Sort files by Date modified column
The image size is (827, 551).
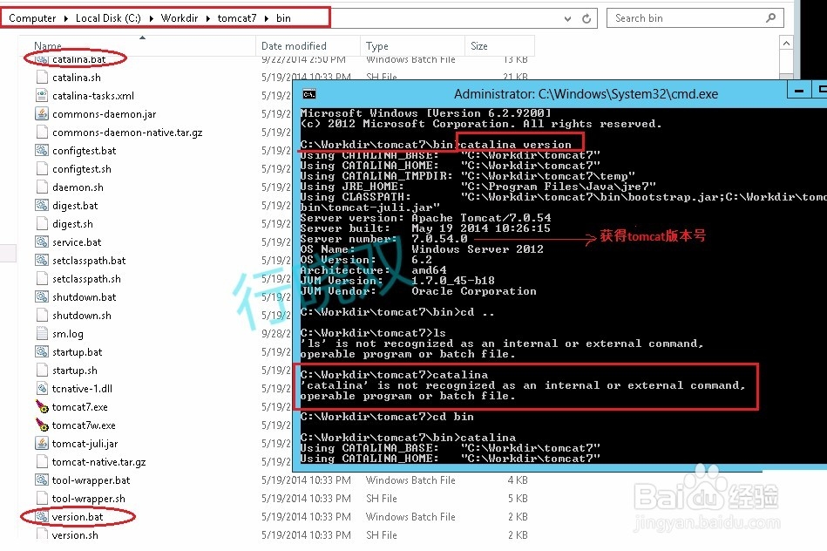pos(308,46)
